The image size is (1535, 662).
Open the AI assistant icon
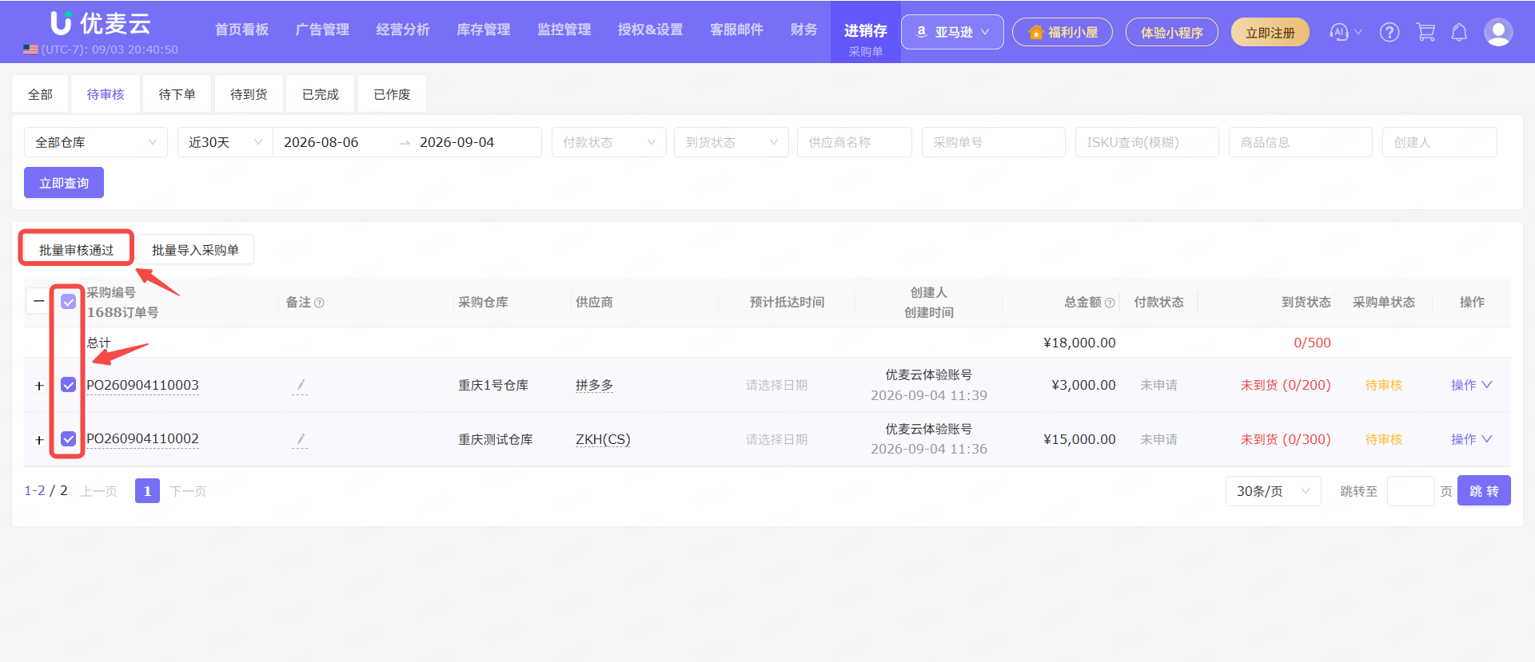[x=1339, y=32]
